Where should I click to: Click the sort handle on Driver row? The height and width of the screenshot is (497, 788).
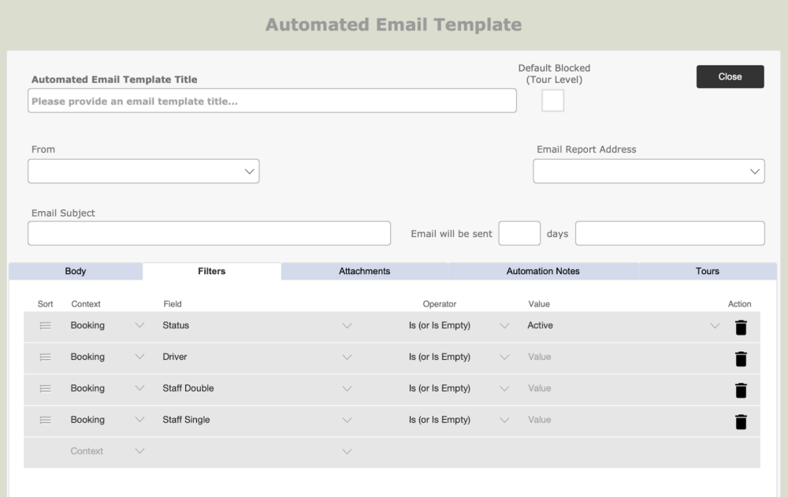click(45, 358)
